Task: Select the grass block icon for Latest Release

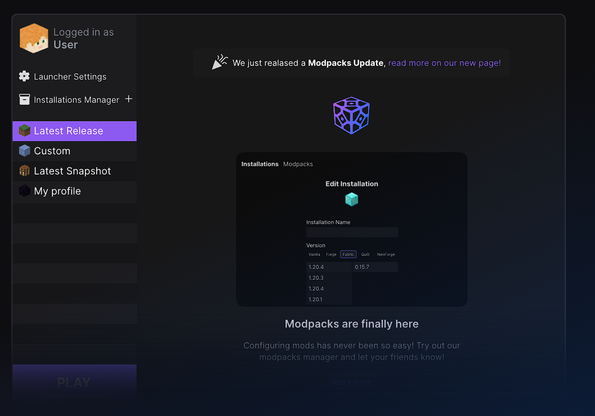Action: [x=24, y=130]
